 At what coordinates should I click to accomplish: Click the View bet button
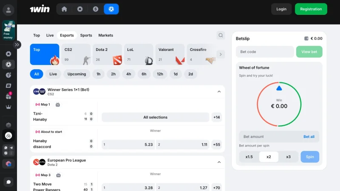(x=309, y=52)
